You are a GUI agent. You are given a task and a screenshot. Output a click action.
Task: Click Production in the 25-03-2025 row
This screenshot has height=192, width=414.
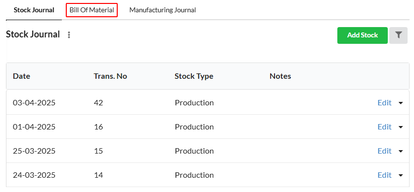(x=194, y=151)
